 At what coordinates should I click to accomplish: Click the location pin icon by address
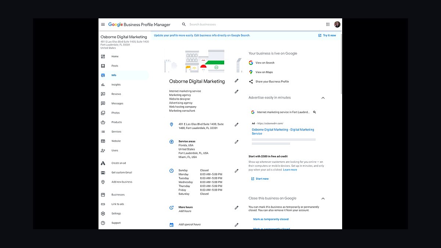(x=171, y=125)
